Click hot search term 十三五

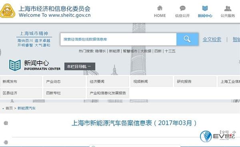click(x=170, y=51)
